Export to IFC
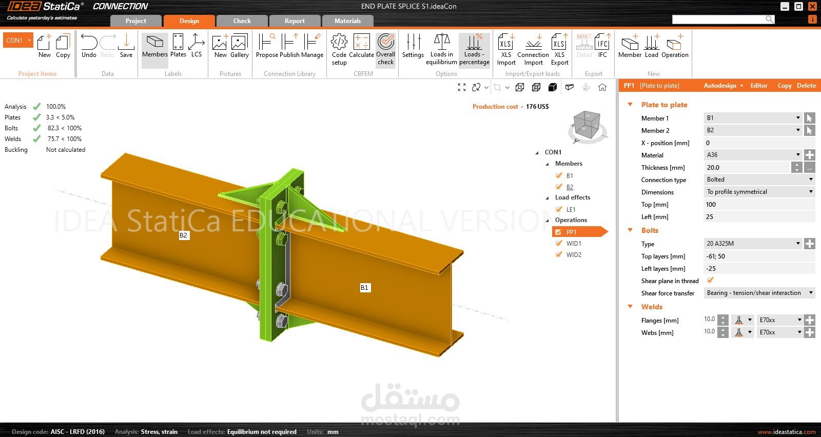 coord(602,46)
